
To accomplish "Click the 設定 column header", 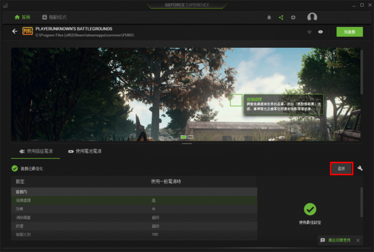I will click(x=20, y=181).
